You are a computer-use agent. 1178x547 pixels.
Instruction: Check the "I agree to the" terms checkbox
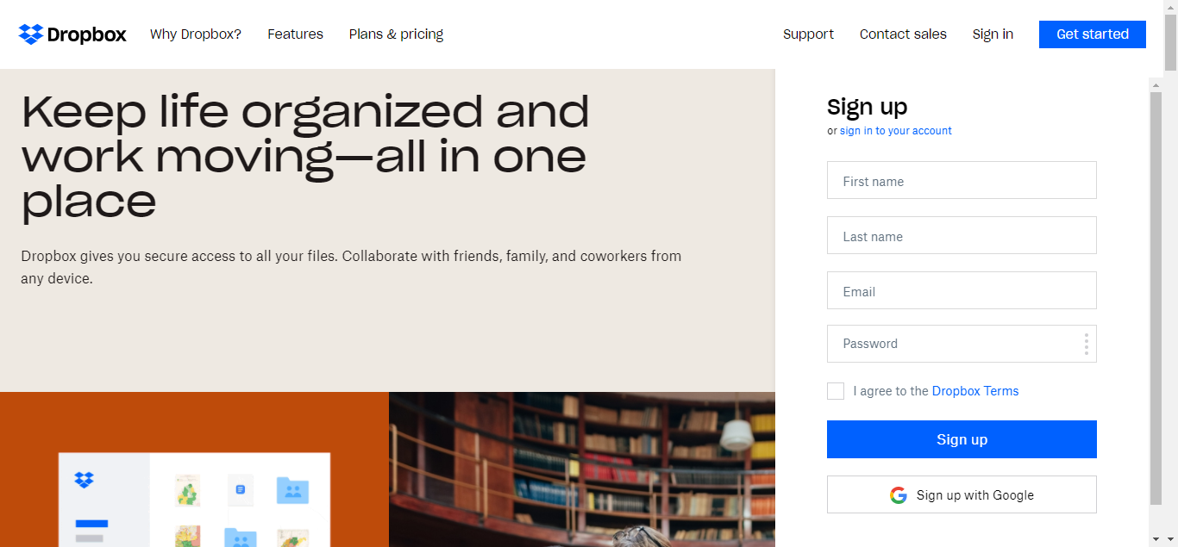836,391
